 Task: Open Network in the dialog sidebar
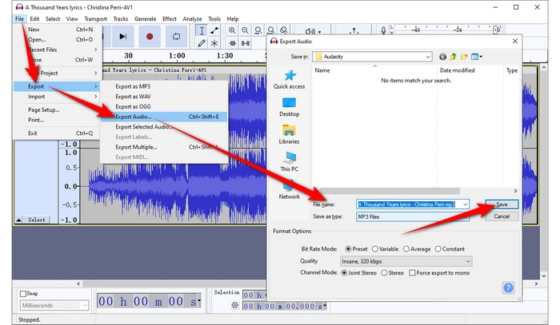click(x=290, y=191)
